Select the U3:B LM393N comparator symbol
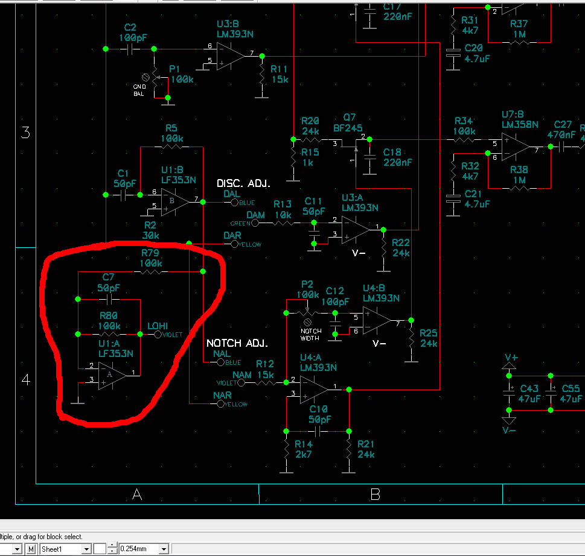Viewport: 585px width, 556px height. pyautogui.click(x=231, y=56)
